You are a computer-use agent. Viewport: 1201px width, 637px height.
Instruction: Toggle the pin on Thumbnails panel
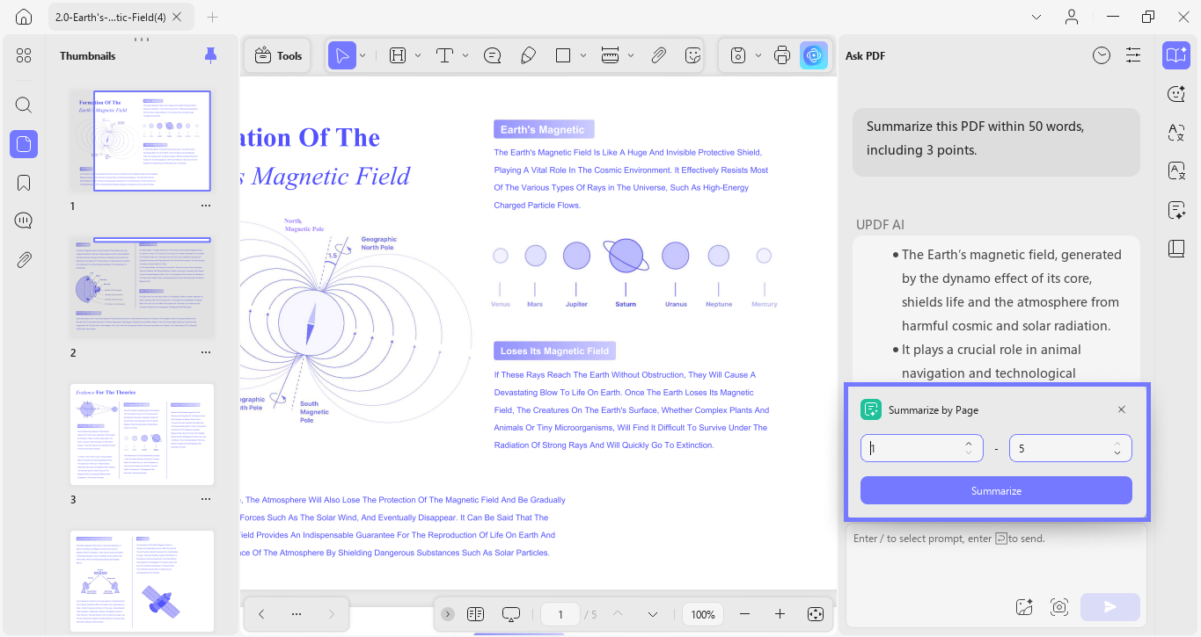point(210,55)
